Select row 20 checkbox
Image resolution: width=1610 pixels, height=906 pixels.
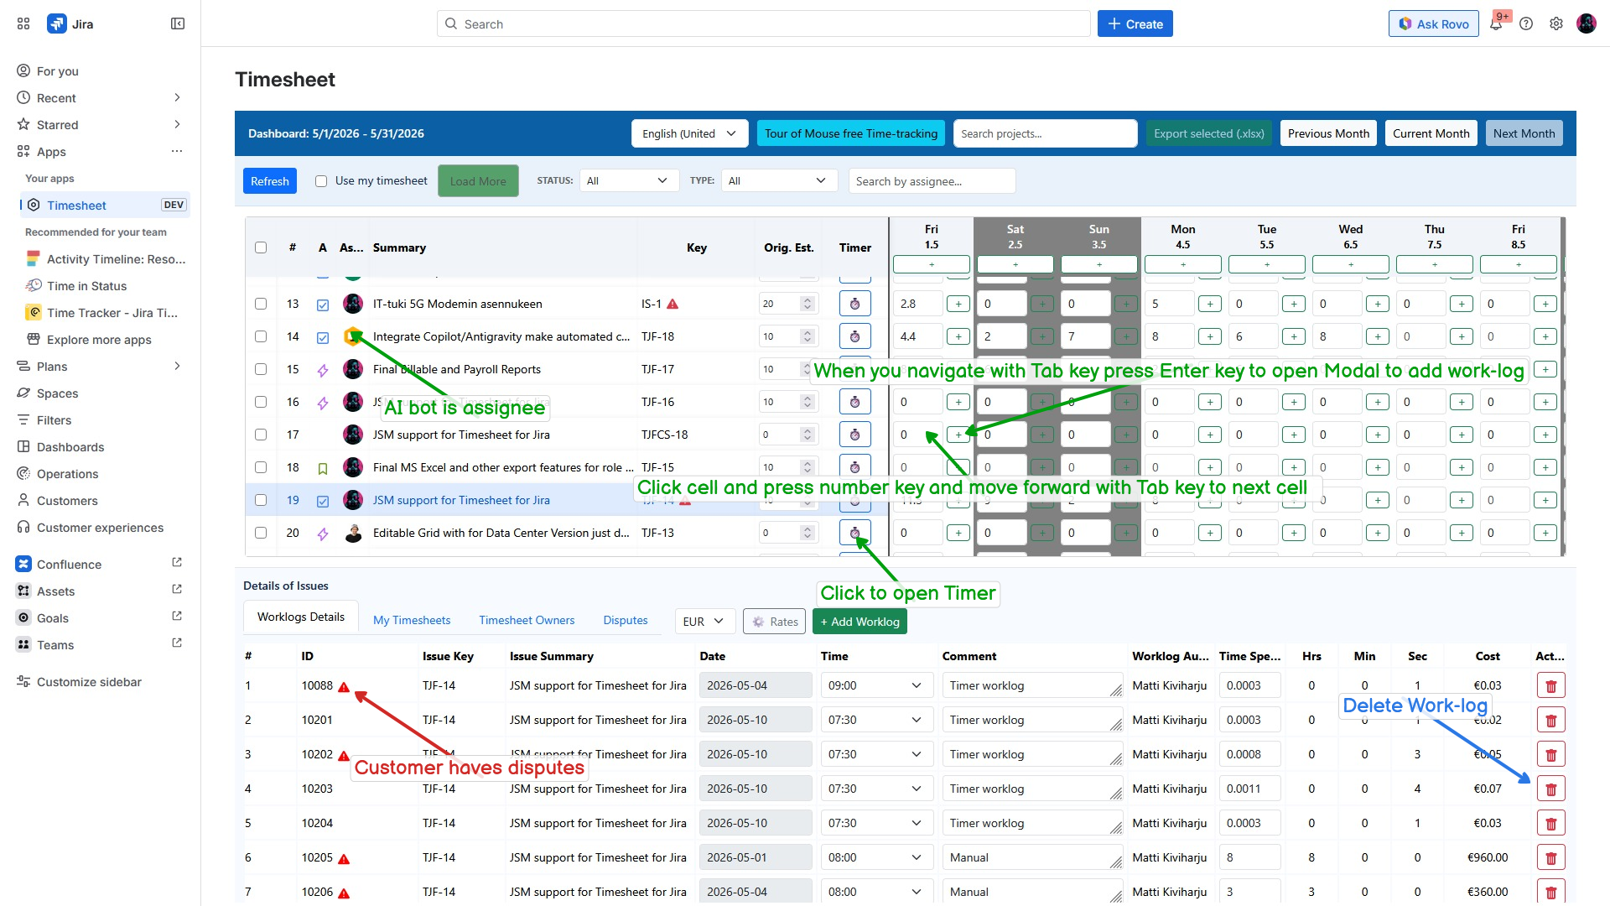click(x=261, y=533)
